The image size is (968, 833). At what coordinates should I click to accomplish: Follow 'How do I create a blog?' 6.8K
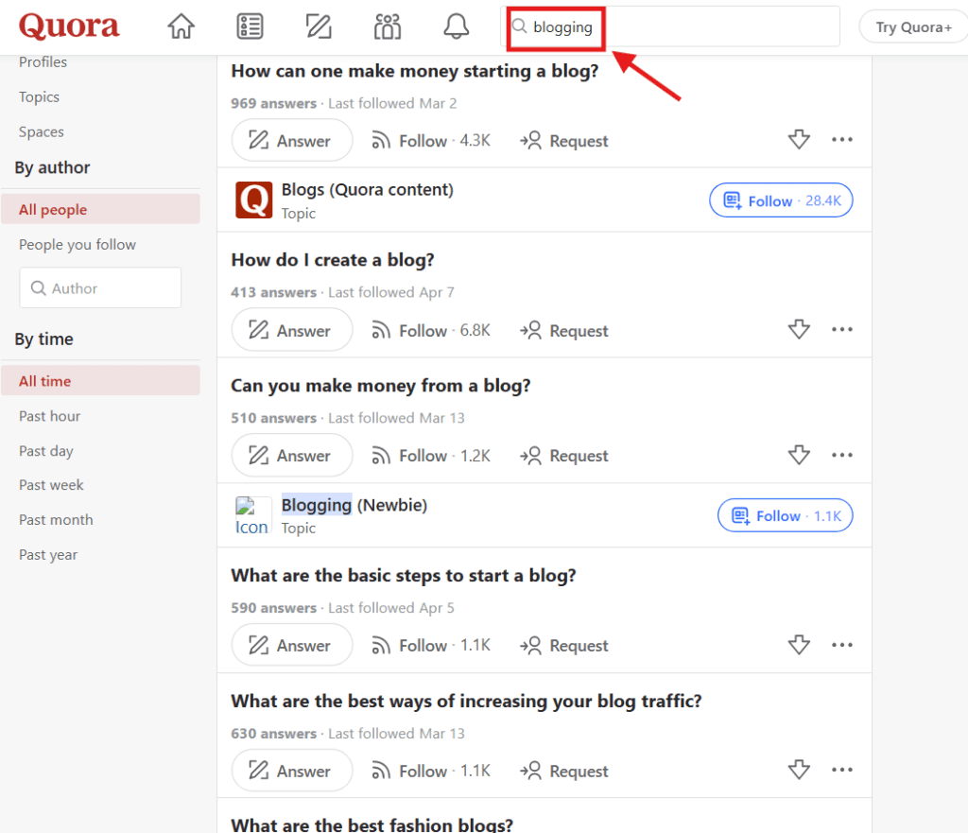pyautogui.click(x=431, y=331)
